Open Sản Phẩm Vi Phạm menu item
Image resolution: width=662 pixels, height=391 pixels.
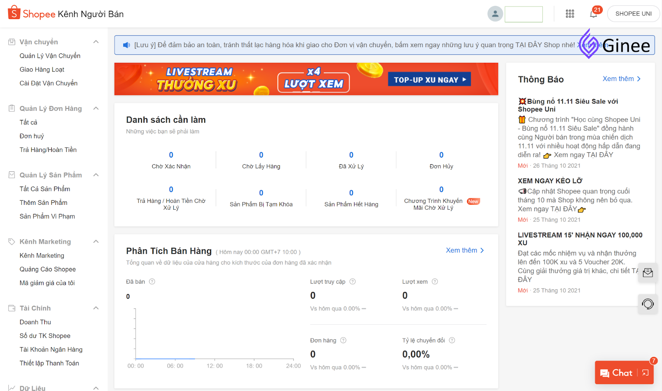click(47, 216)
